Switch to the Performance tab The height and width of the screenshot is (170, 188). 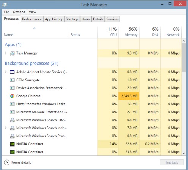coord(32,19)
